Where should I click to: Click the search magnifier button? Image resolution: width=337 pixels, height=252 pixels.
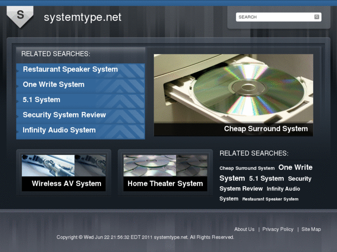pyautogui.click(x=317, y=17)
